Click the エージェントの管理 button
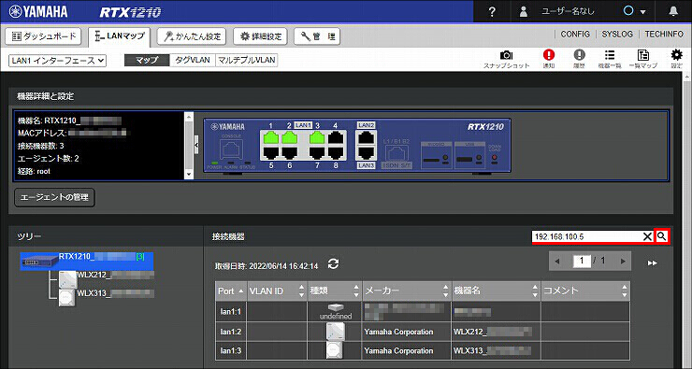 54,197
